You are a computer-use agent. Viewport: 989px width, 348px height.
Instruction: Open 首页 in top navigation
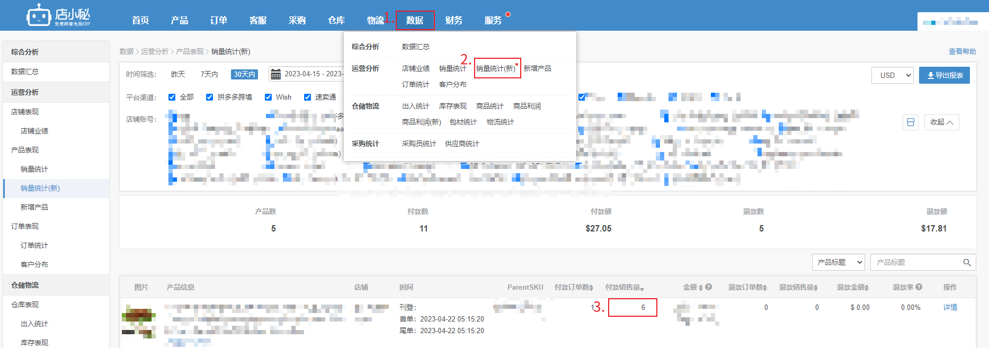coord(140,20)
